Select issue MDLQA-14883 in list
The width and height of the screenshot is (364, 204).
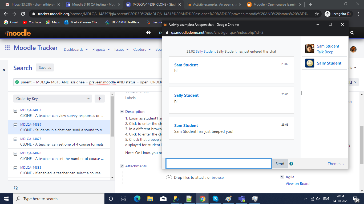tap(59, 170)
